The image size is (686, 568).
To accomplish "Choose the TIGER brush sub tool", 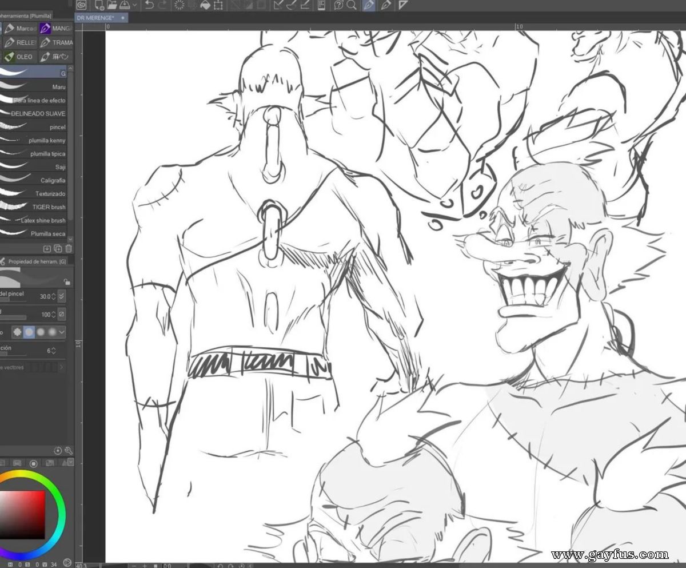I will 33,206.
